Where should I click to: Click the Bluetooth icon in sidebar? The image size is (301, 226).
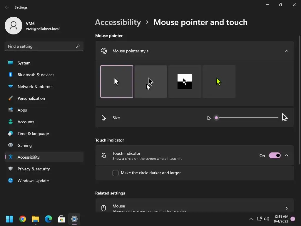[11, 74]
